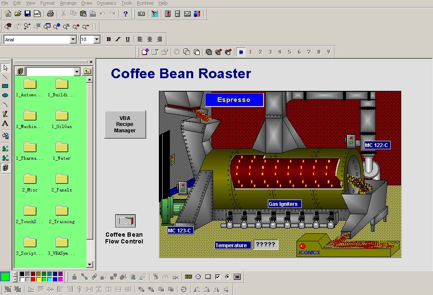Screen dimensions: 433x295
Task: Click the Print icon
Action: pyautogui.click(x=50, y=14)
